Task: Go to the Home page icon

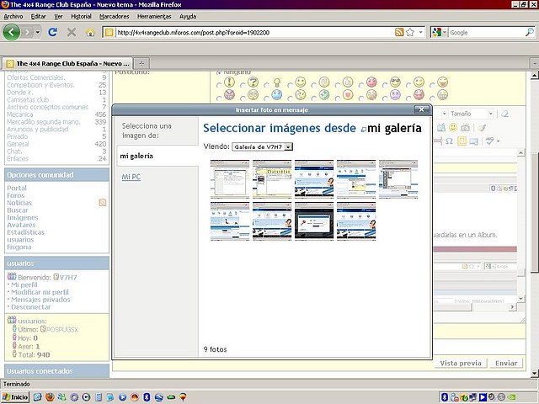Action: tap(90, 32)
